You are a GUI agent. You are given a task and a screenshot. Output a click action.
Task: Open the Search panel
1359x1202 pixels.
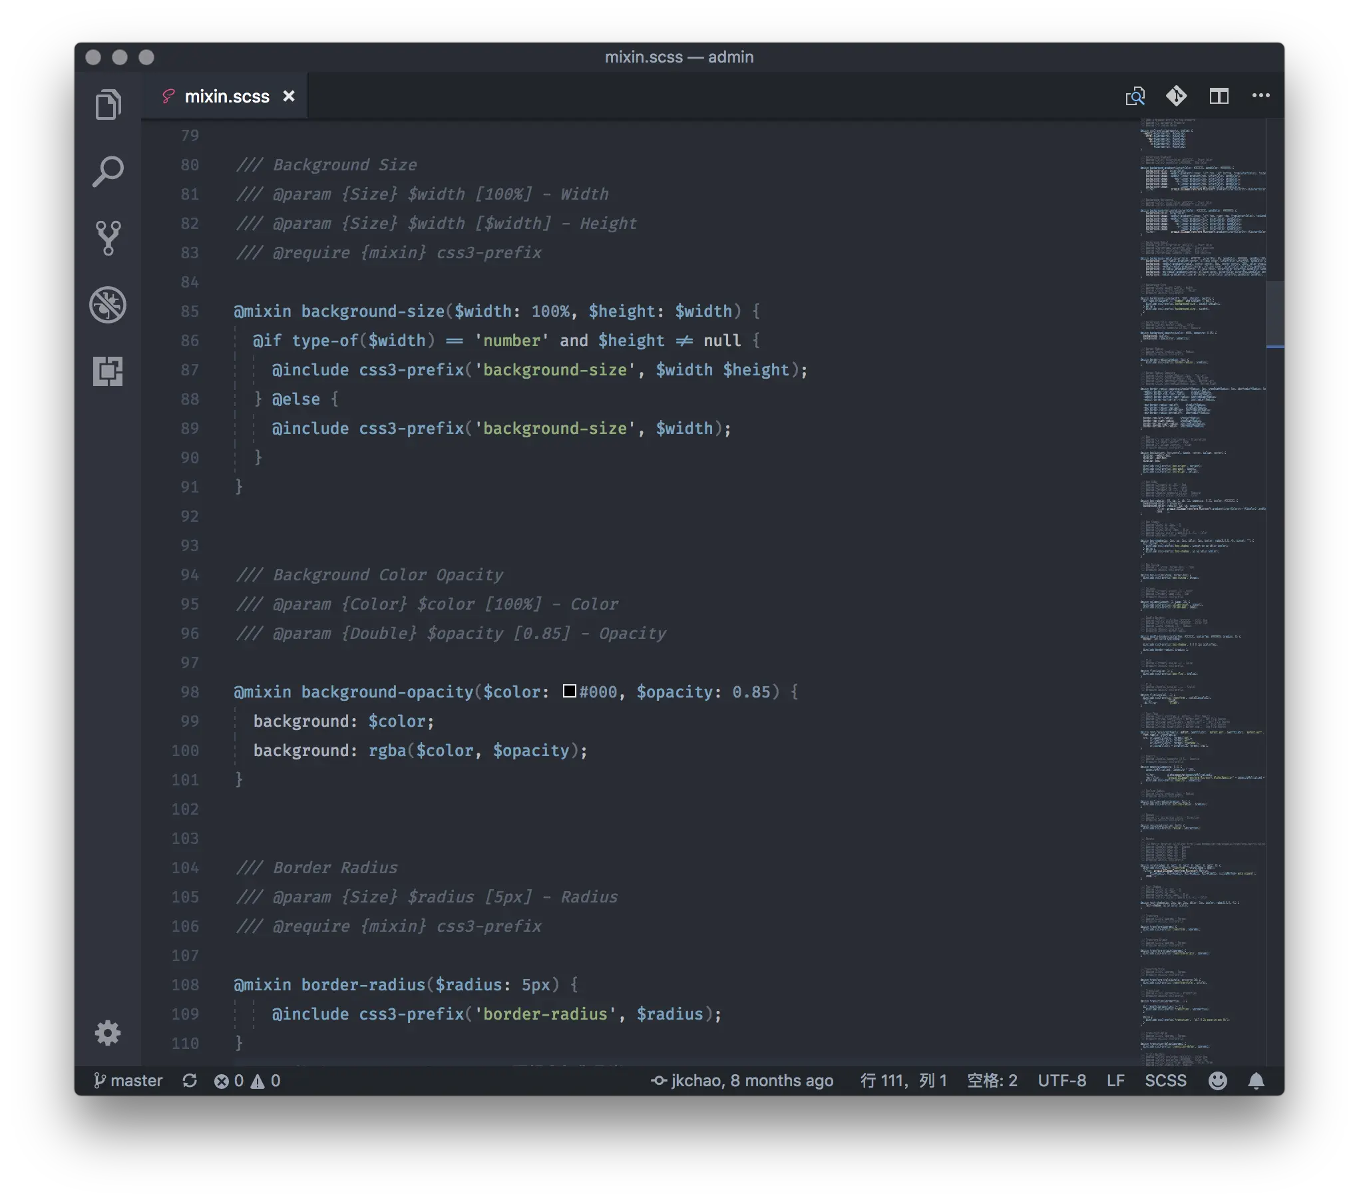[x=109, y=171]
